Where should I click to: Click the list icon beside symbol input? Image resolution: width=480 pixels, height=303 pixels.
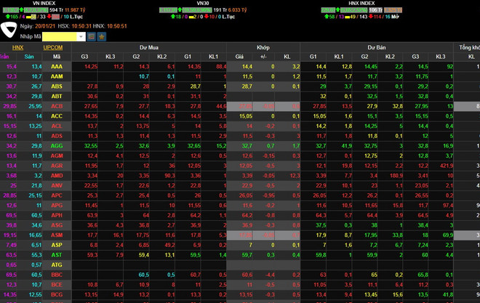(91, 36)
